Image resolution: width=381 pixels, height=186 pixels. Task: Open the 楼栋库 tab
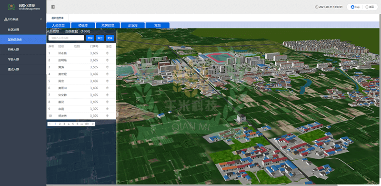[x=83, y=25]
